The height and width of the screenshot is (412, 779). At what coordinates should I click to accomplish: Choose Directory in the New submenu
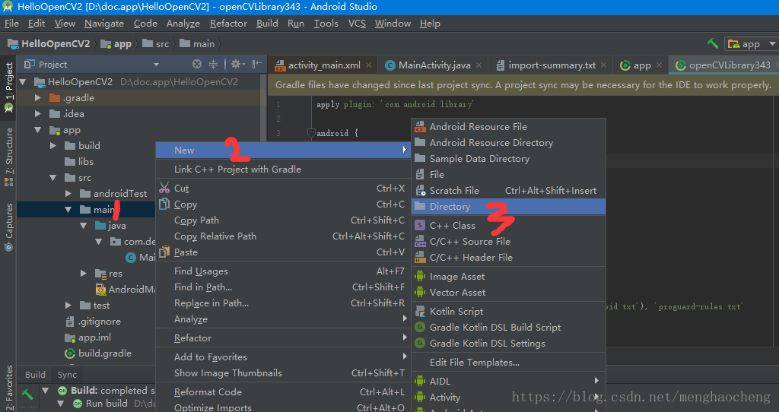click(509, 207)
